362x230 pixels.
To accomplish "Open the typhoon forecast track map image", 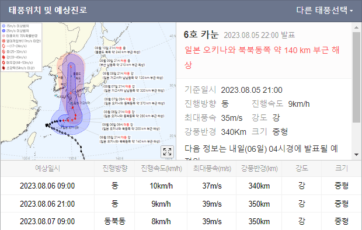I will (88, 91).
